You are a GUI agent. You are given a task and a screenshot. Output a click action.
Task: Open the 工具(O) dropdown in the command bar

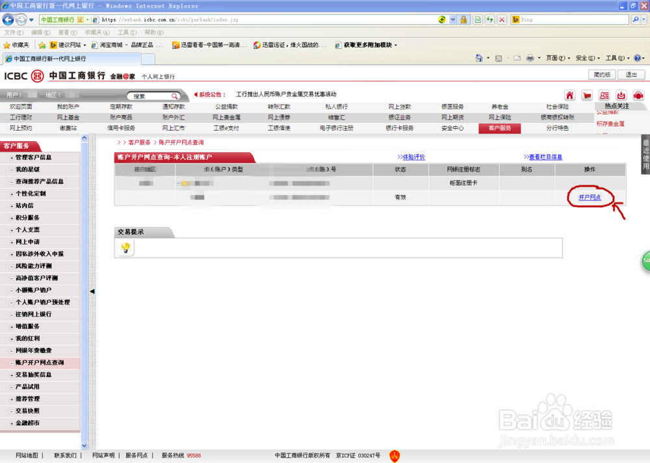pos(617,58)
